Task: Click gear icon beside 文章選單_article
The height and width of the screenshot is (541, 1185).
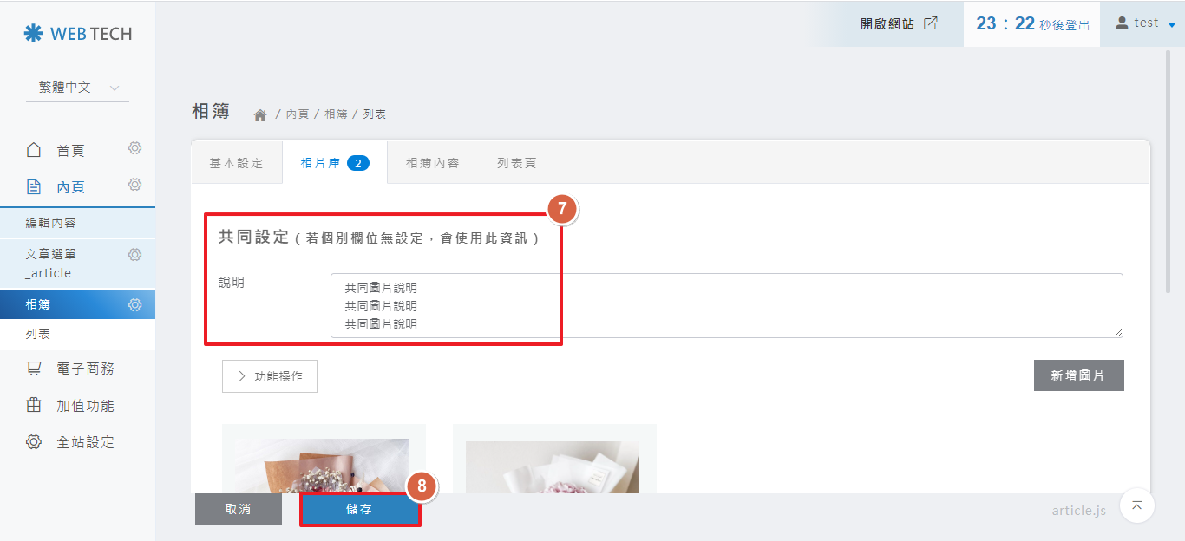Action: coord(134,255)
